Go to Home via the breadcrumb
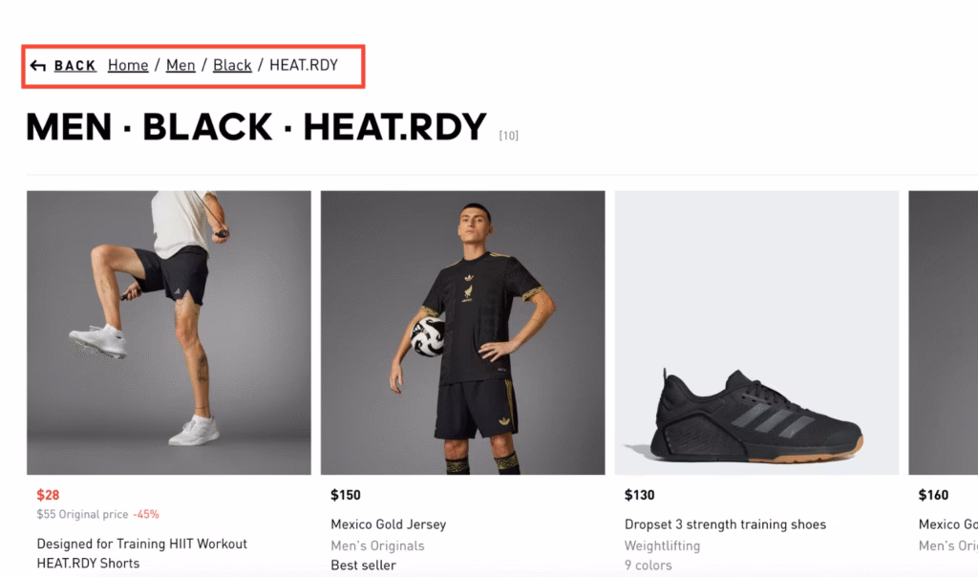Image resolution: width=978 pixels, height=577 pixels. [128, 65]
